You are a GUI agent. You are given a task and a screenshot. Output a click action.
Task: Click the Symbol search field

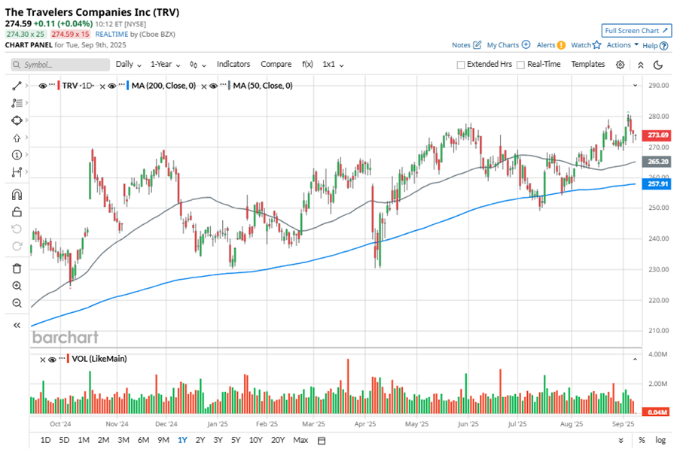60,65
